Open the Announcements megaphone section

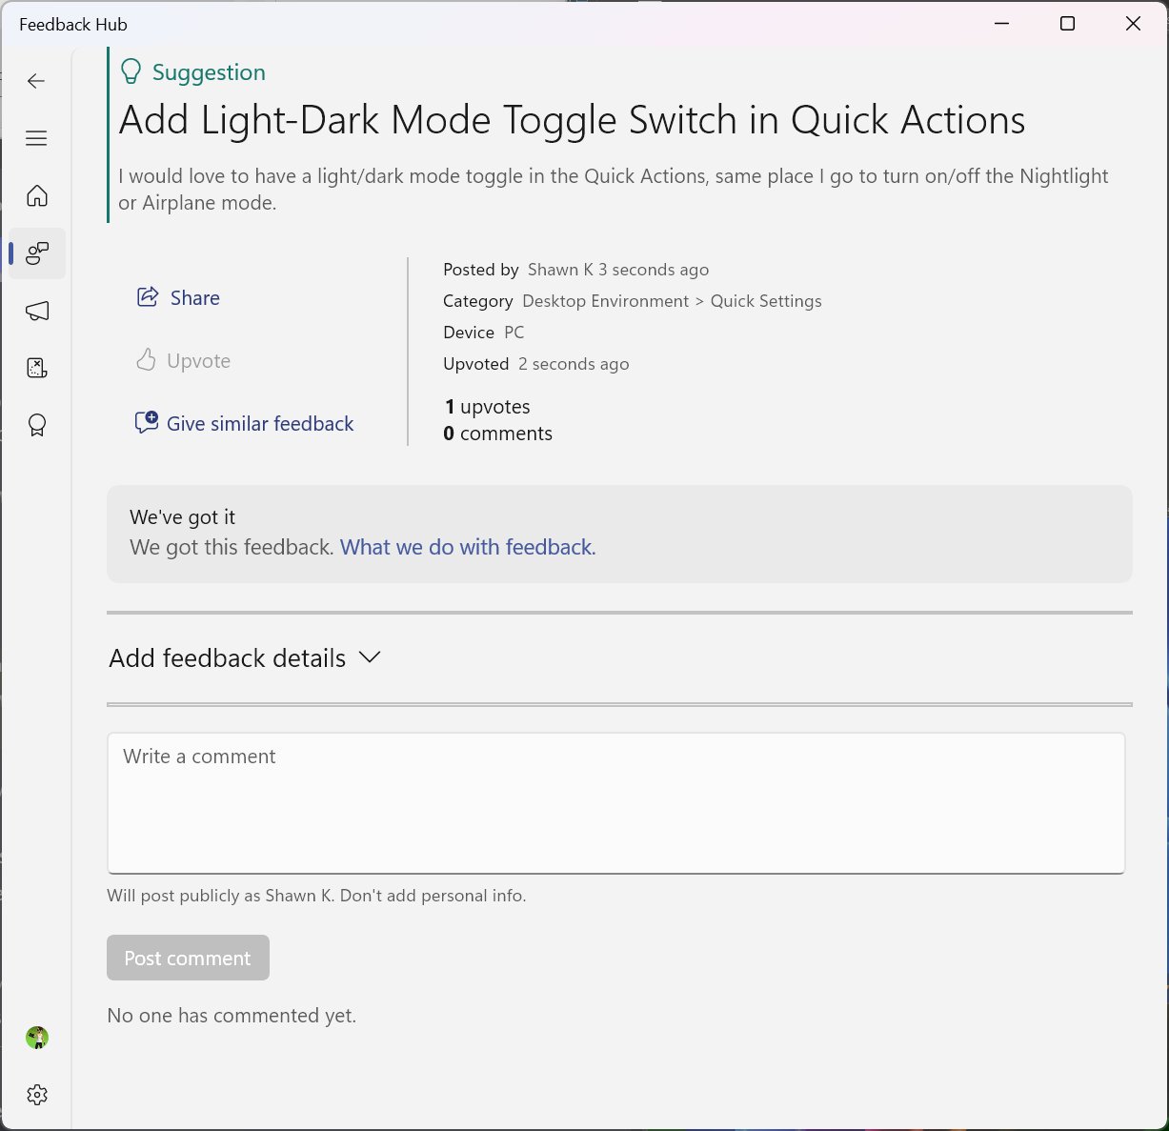click(x=36, y=311)
